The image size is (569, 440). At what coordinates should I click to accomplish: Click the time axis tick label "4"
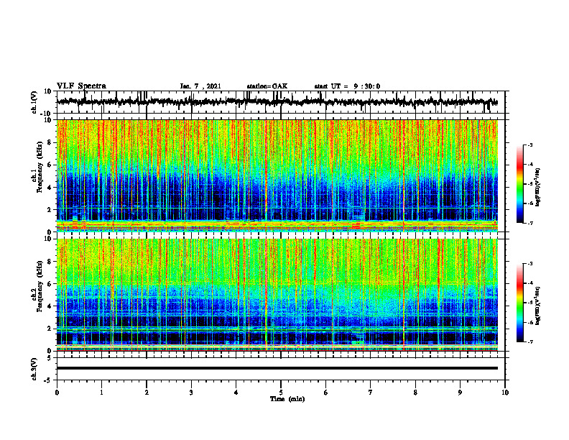(236, 392)
